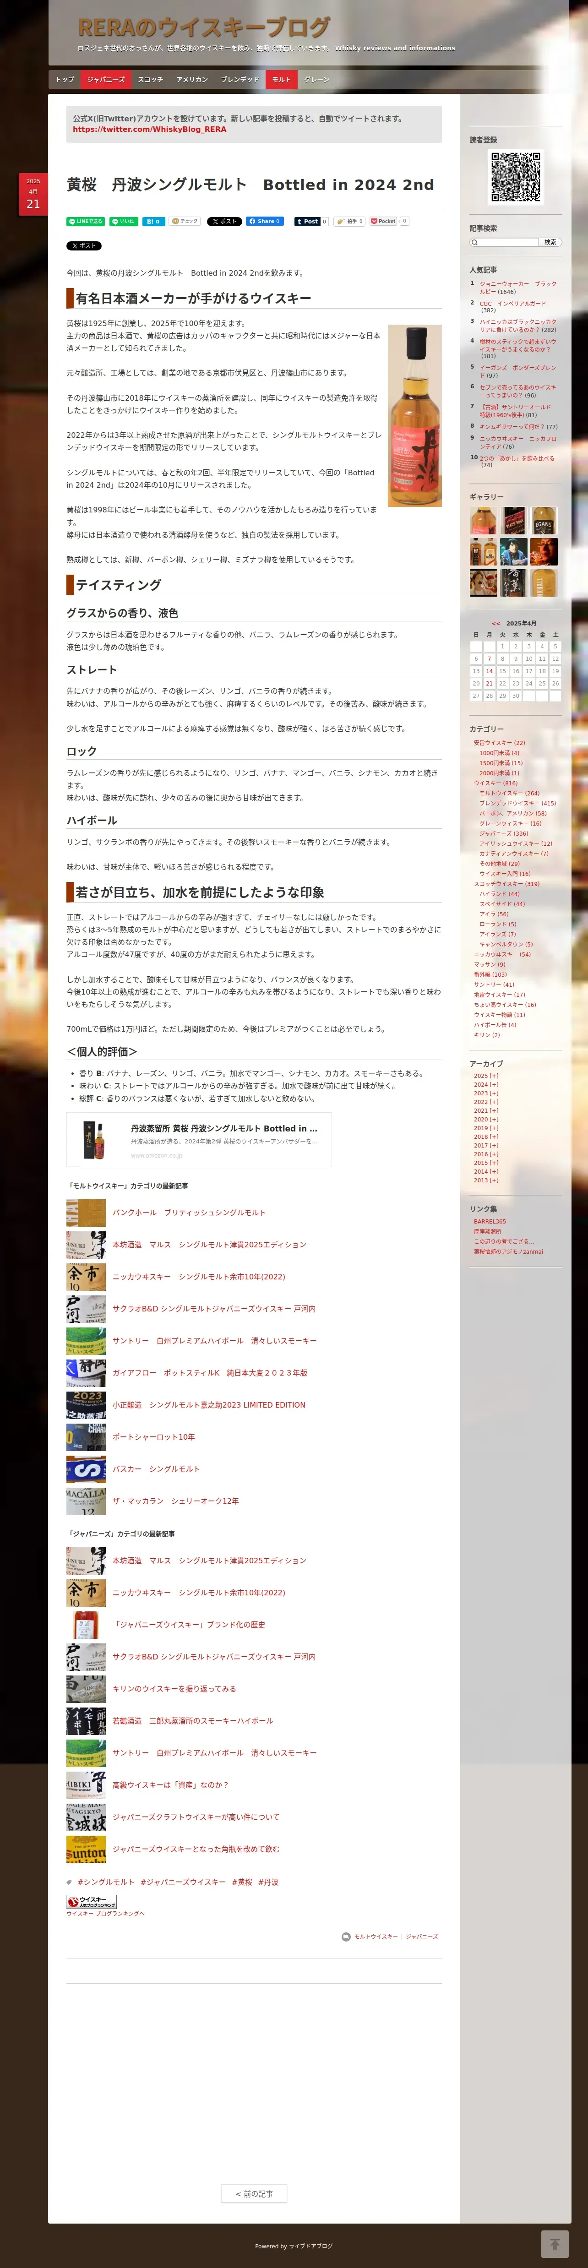Open バンクホール ブリティッシュシングルモルト article
Image resolution: width=588 pixels, height=2268 pixels.
coord(189,1213)
